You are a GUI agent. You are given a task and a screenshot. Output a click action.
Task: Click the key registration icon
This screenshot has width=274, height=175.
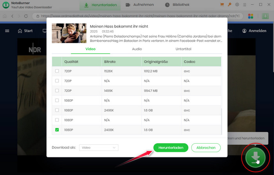pyautogui.click(x=229, y=5)
